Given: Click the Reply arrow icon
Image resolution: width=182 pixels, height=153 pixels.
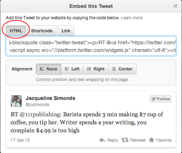Looking at the screenshot, I should pyautogui.click(x=102, y=140).
